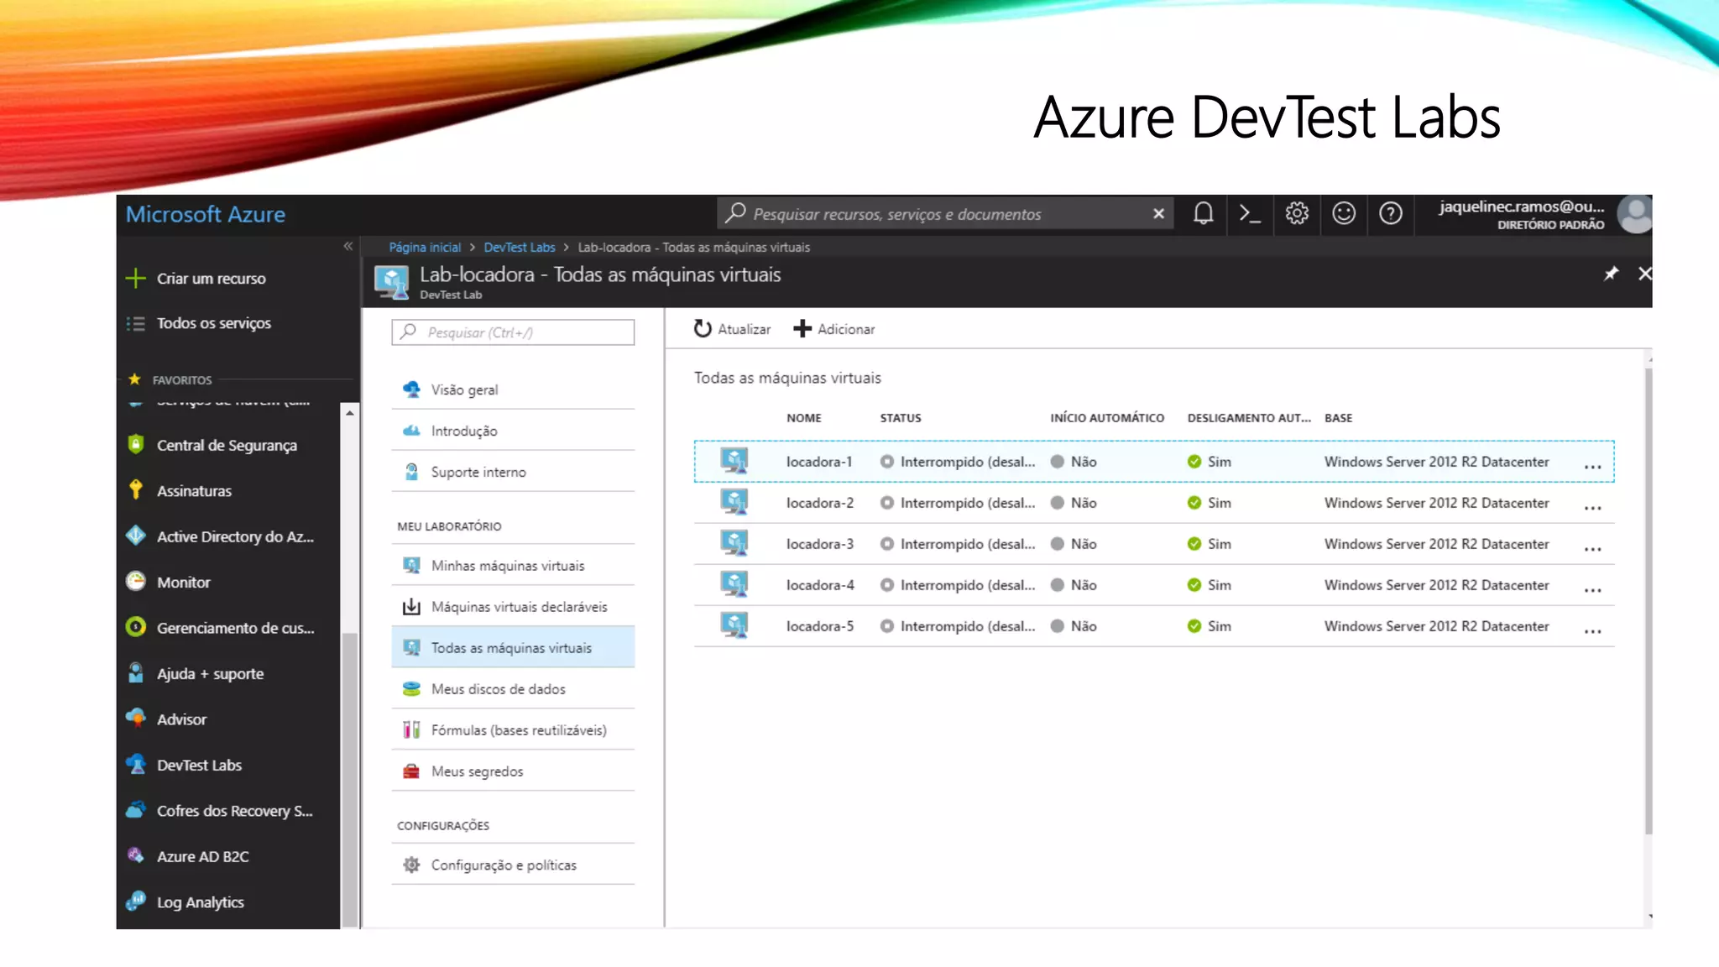Viewport: 1719px width, 967px height.
Task: Select the locadora-4 row
Action: click(x=1154, y=585)
